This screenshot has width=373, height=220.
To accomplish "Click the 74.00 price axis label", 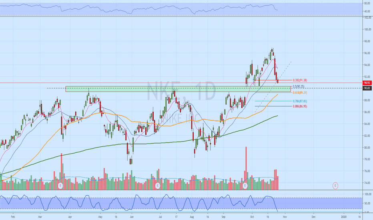I will [x=367, y=183].
